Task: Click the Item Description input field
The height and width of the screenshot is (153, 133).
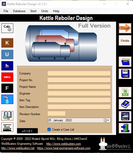Action: coord(79,107)
